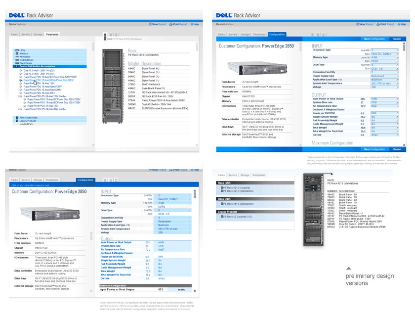Image resolution: width=415 pixels, height=319 pixels.
Task: Click the View Report icon in upper-right mockup
Action: [x=358, y=24]
